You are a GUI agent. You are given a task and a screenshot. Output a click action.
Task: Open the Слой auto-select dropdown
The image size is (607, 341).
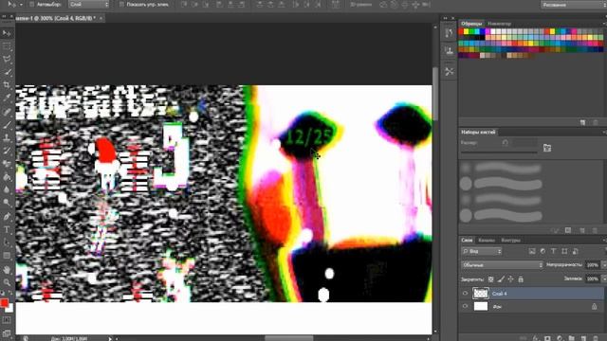point(88,5)
